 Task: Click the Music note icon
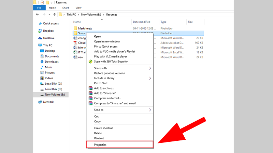42,67
